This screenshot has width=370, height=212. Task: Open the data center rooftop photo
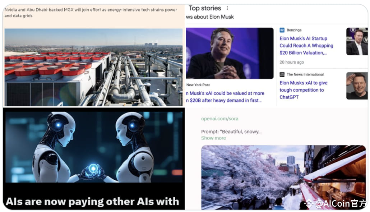pos(93,67)
